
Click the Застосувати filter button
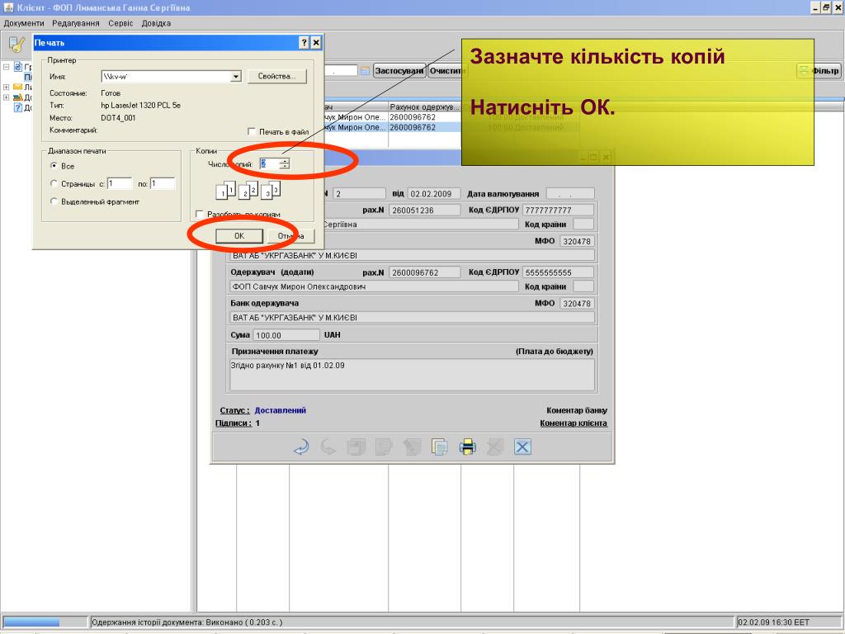[x=399, y=71]
